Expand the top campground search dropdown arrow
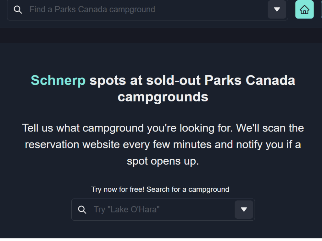The height and width of the screenshot is (241, 322). [x=277, y=9]
